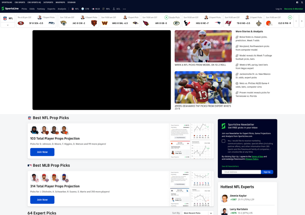Open Week 6 NFL parlay best bets story
This screenshot has width=305, height=215.
click(252, 67)
